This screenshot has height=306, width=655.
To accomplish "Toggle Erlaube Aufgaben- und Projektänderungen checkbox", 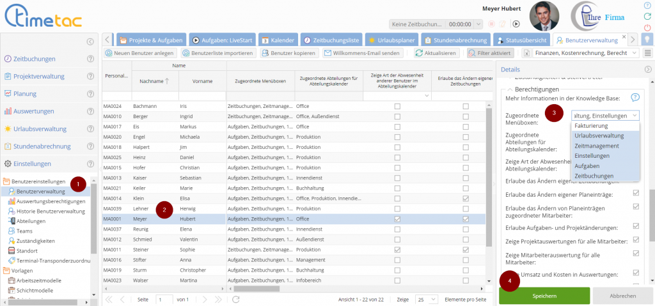I will point(636,226).
